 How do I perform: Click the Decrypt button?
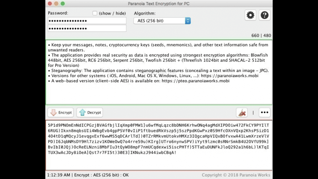[x=90, y=113]
